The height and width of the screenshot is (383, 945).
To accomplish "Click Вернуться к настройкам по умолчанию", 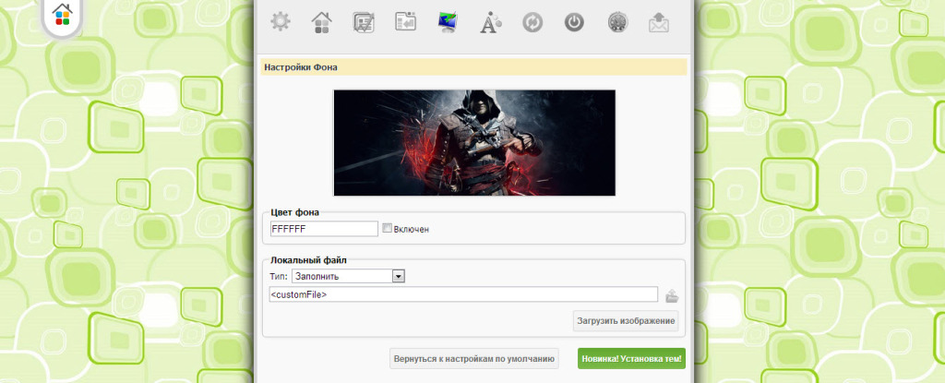I will [x=473, y=358].
